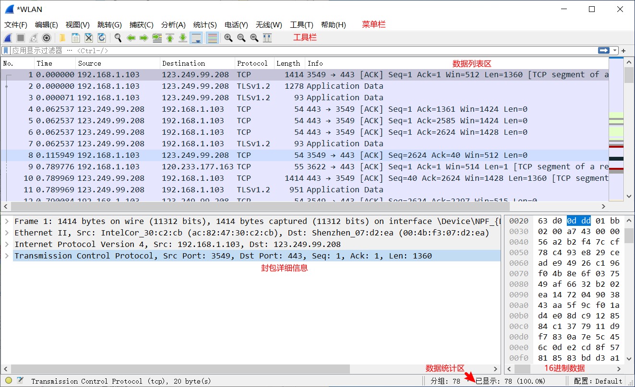Select packet 9 to 120.233.177.163
The width and height of the screenshot is (635, 387).
coord(304,166)
